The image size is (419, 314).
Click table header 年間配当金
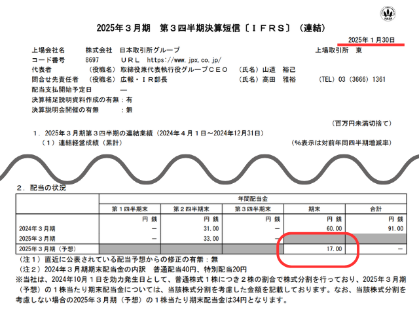point(253,199)
